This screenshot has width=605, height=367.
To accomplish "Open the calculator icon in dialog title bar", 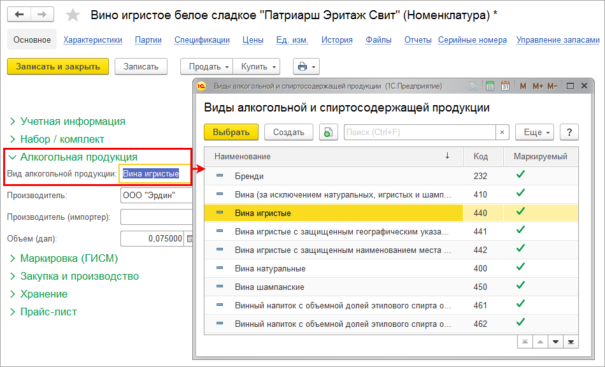I will point(490,86).
